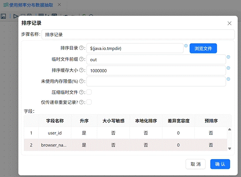Click the 排序目录 input field

point(135,48)
